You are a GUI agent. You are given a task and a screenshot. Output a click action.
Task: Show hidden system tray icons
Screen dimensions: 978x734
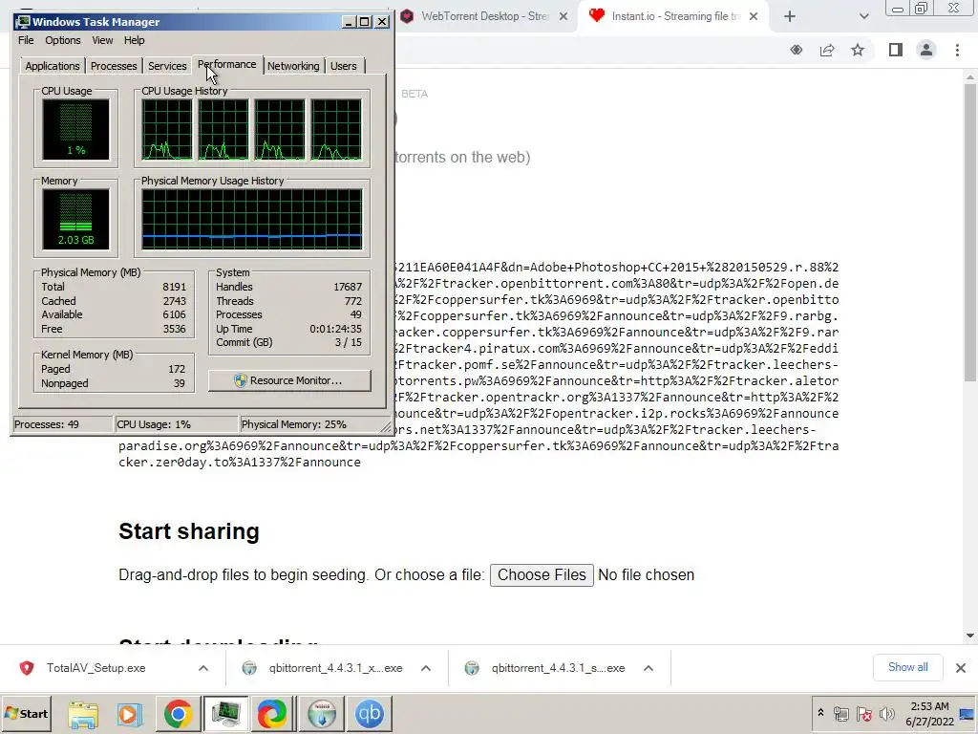click(820, 713)
